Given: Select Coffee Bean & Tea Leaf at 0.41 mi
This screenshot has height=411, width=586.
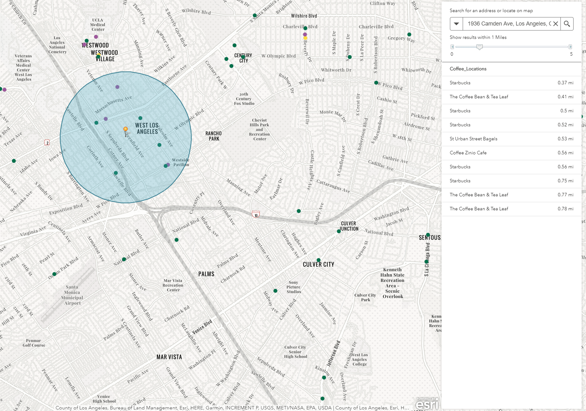Looking at the screenshot, I should pos(512,97).
